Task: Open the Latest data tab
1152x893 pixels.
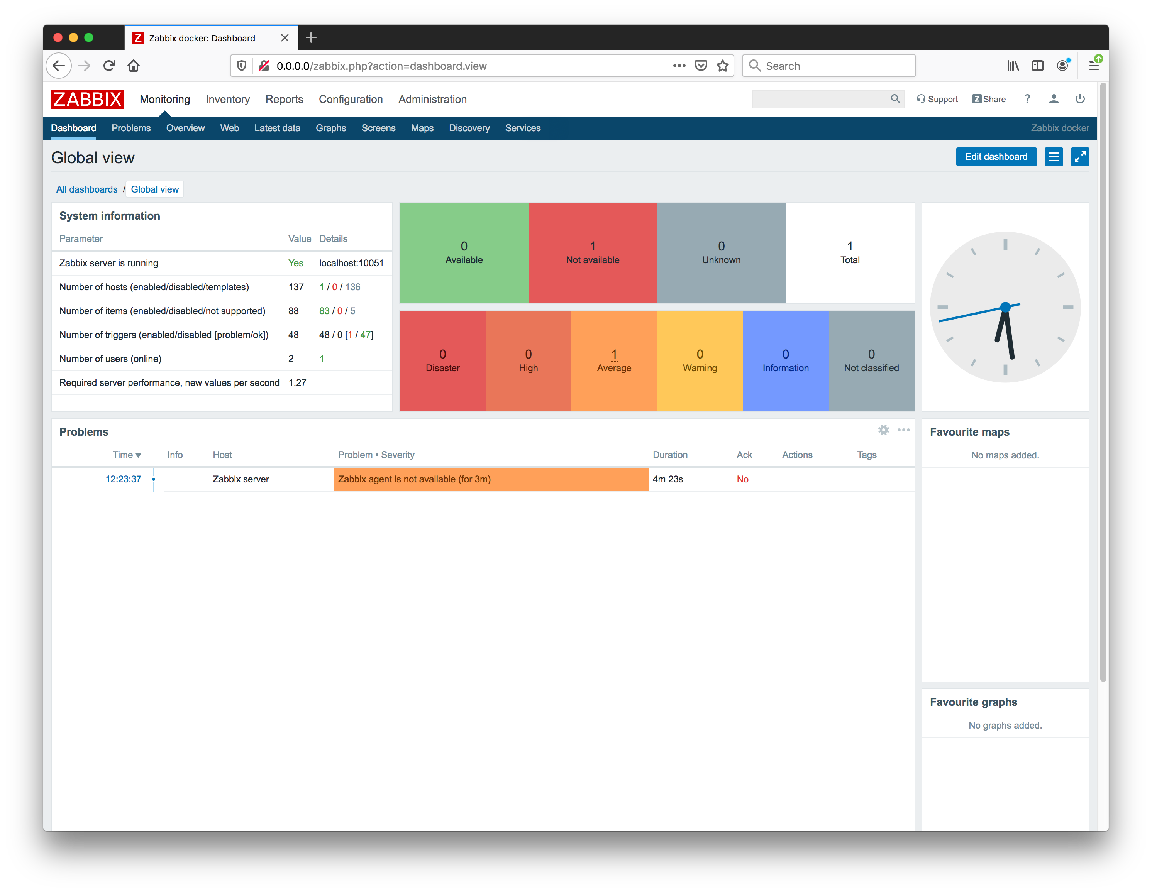Action: pos(278,128)
